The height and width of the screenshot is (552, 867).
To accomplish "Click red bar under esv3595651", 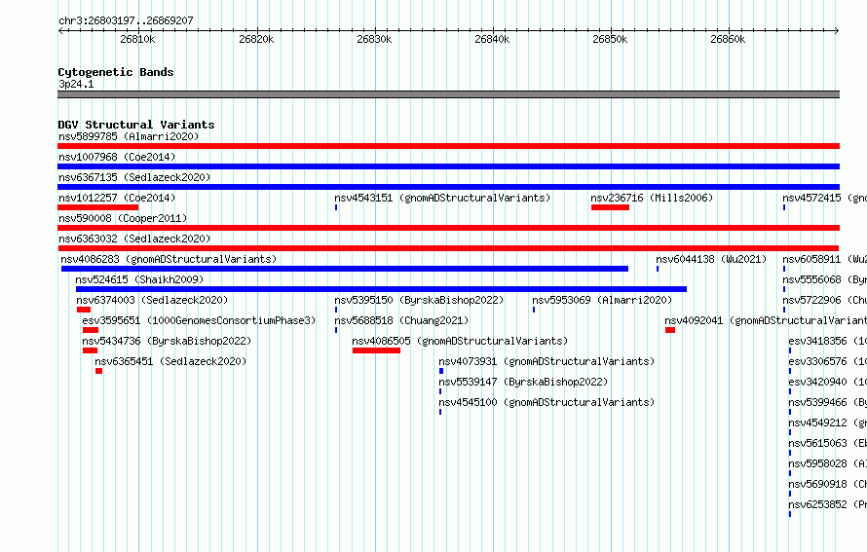I will [91, 330].
